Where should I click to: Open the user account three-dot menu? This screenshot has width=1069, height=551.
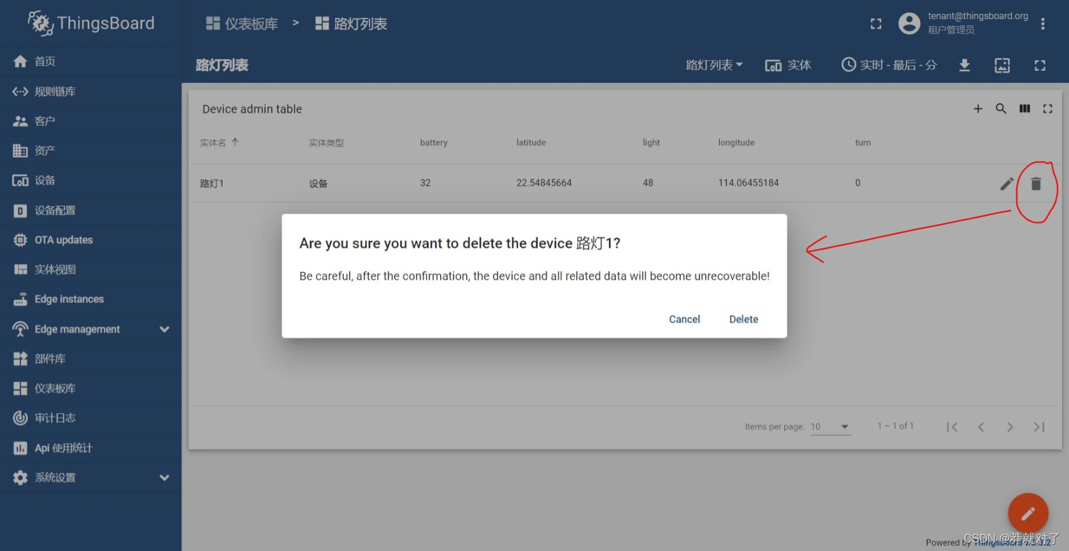(1043, 24)
